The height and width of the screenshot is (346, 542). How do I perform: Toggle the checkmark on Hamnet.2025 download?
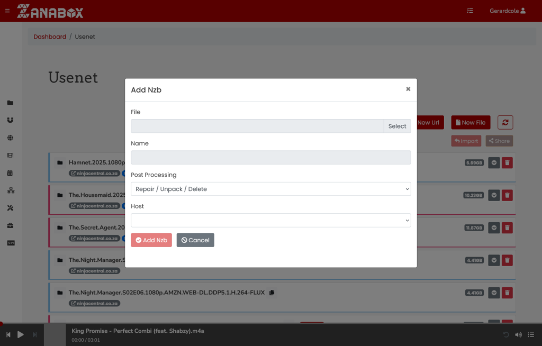click(493, 162)
